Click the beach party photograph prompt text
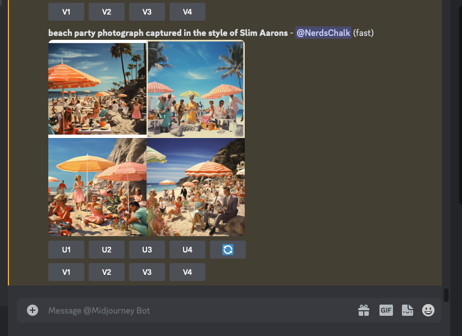 (168, 33)
